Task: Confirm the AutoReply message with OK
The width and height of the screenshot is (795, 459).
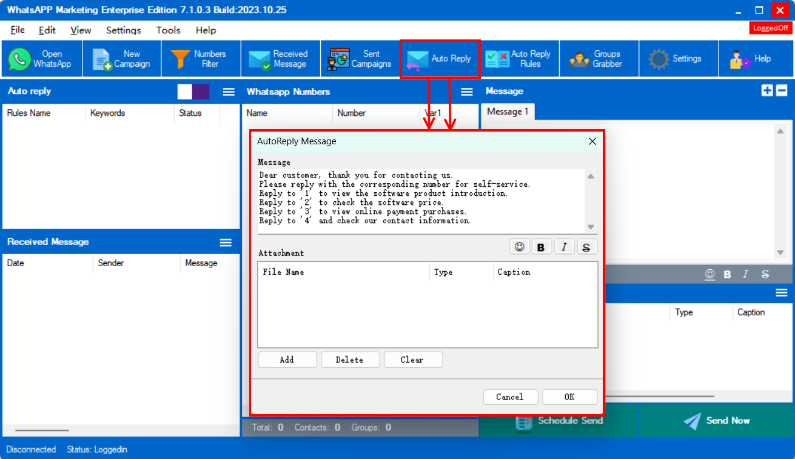Action: (569, 397)
